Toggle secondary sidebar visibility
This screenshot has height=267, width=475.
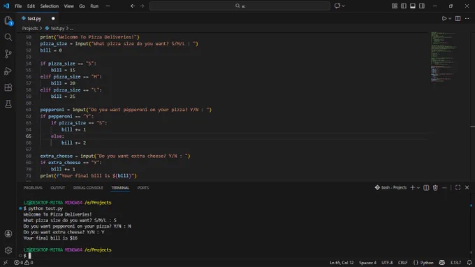422,6
